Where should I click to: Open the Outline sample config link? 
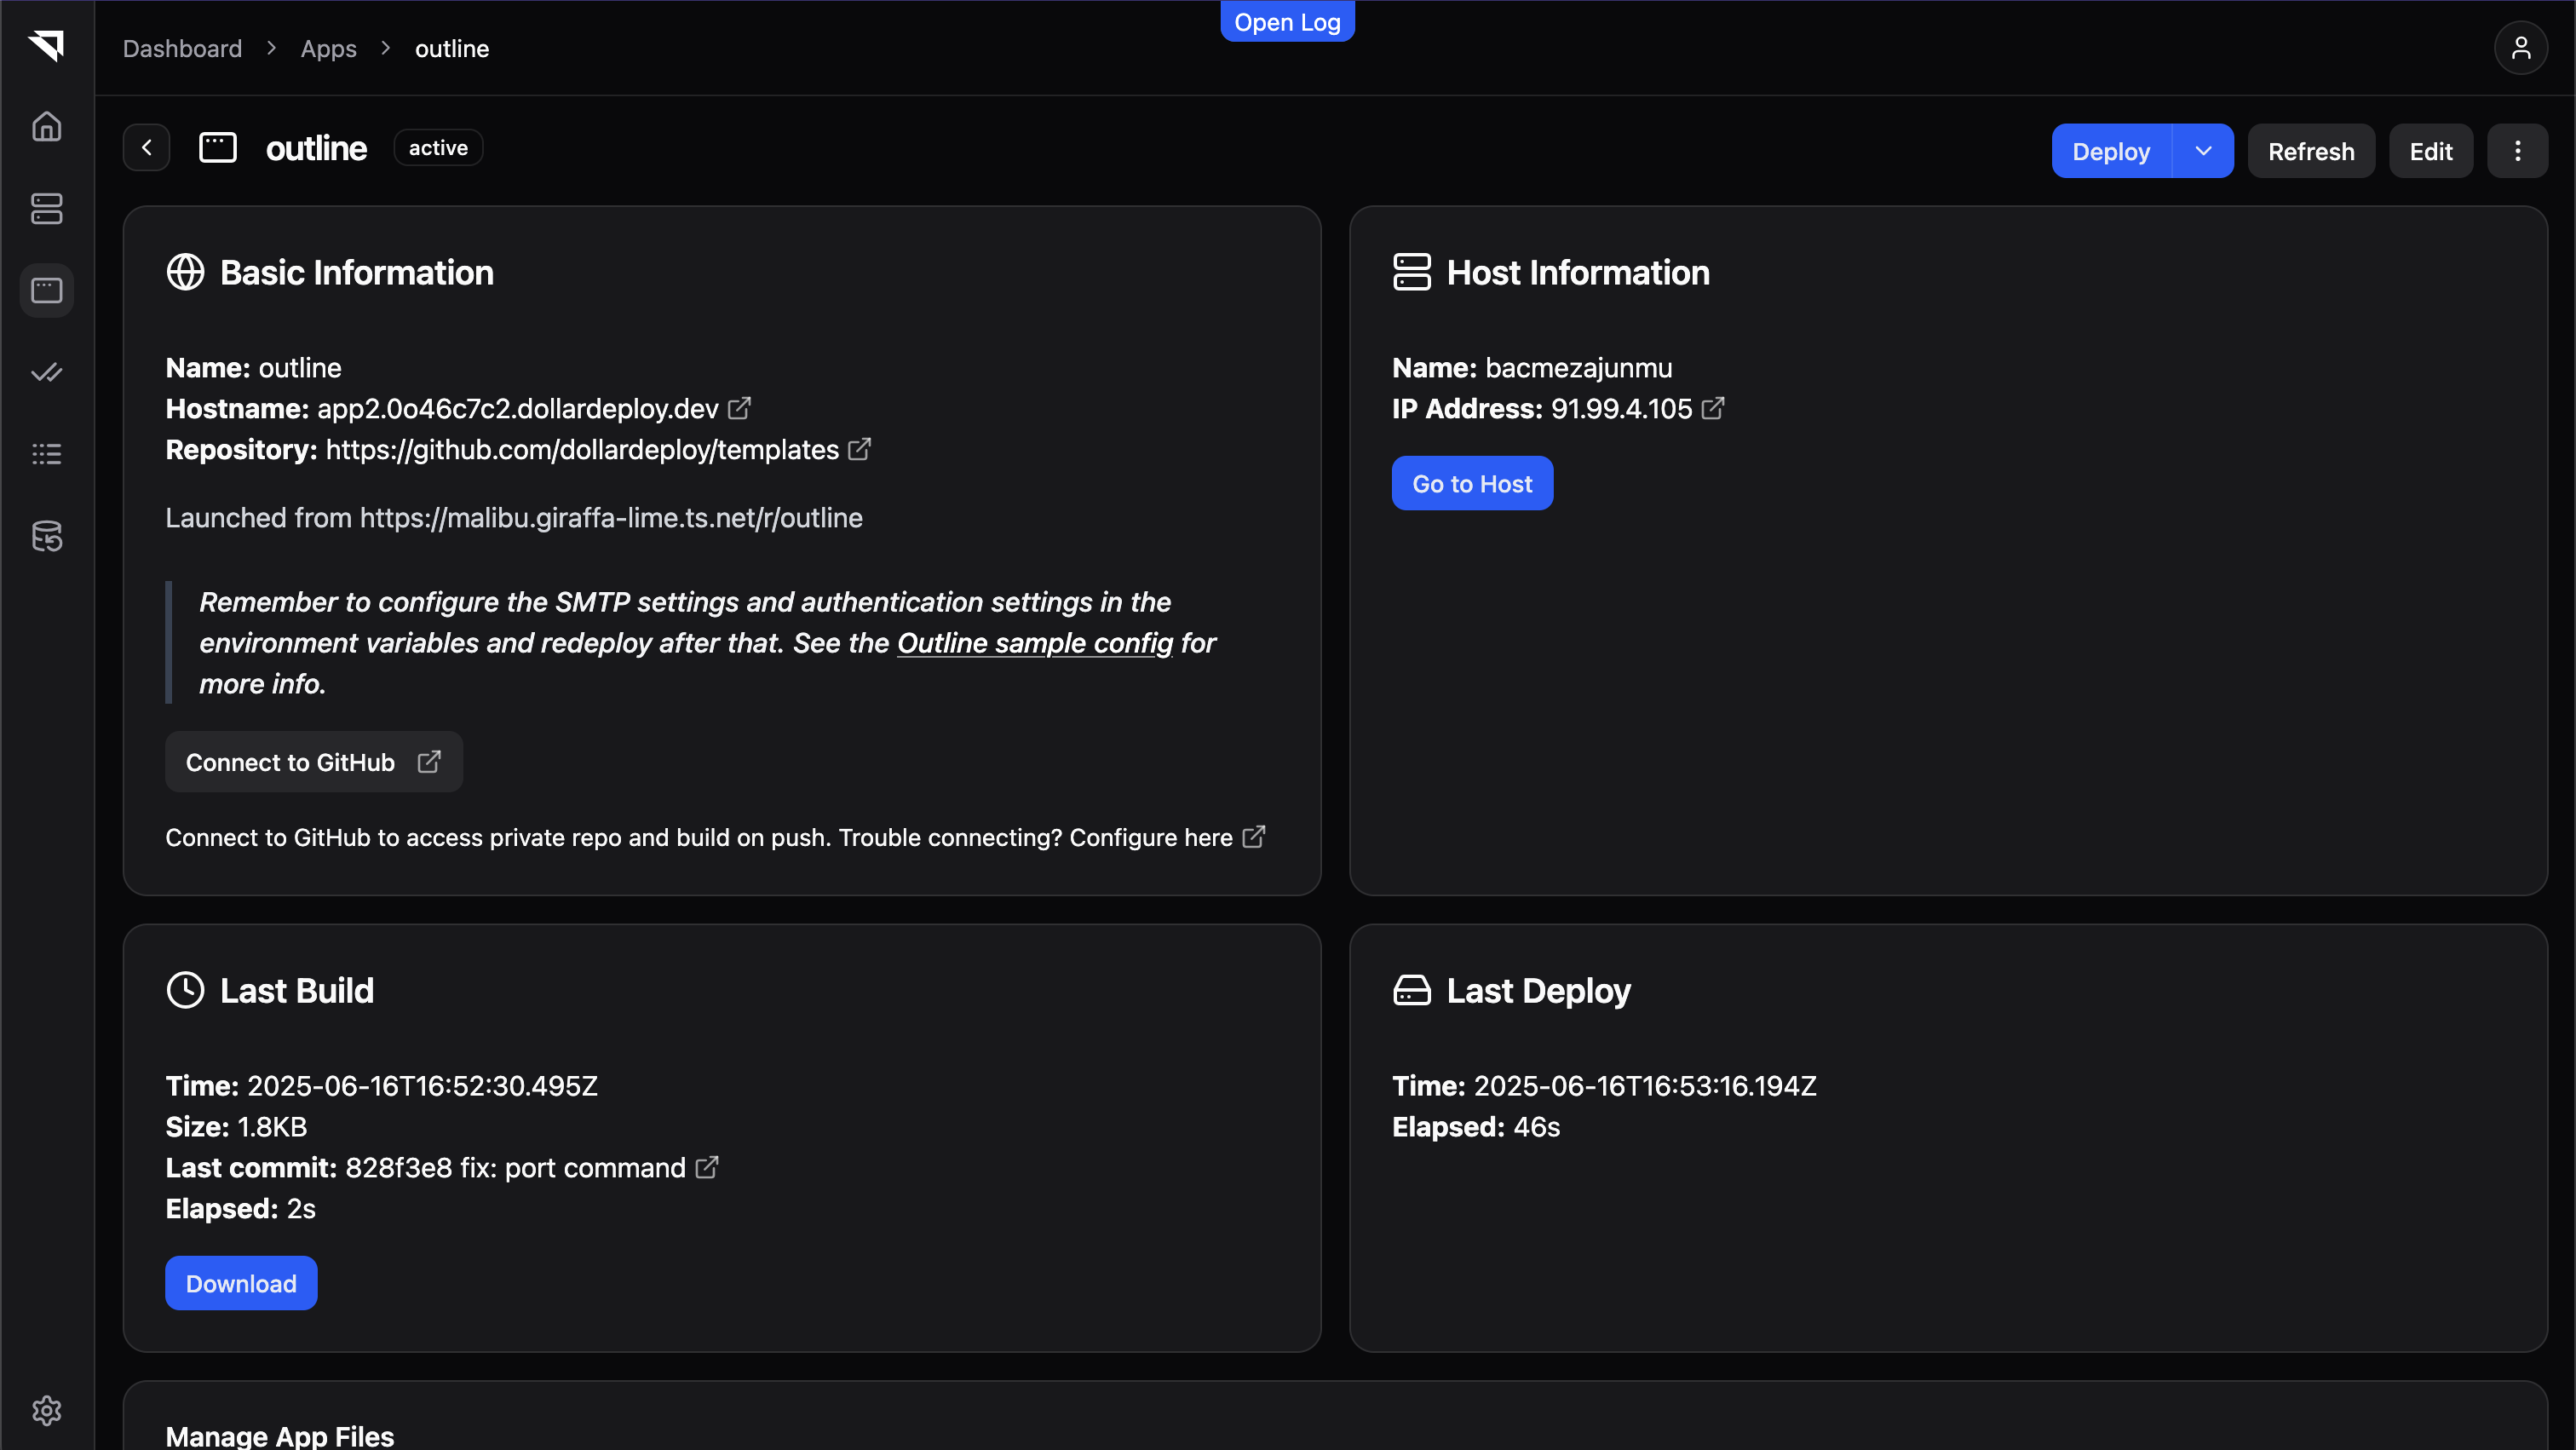pyautogui.click(x=1035, y=643)
